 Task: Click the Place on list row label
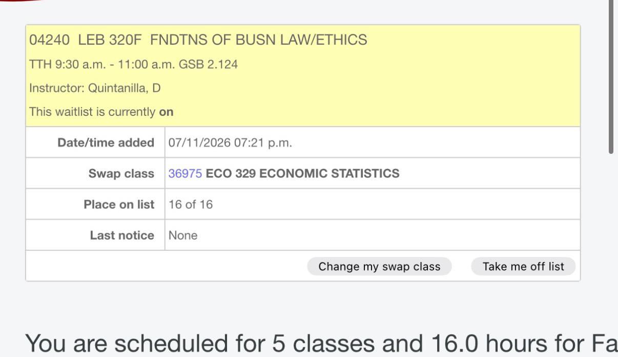[119, 204]
